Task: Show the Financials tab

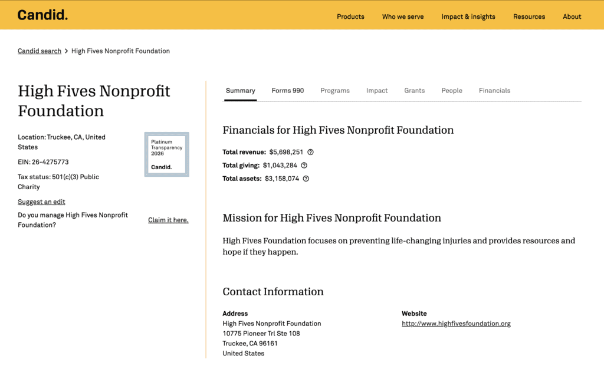Action: click(494, 91)
